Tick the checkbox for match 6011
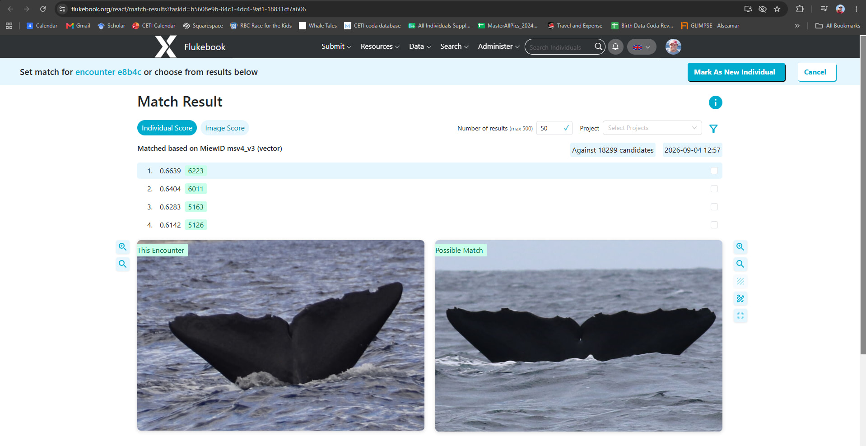The height and width of the screenshot is (446, 866). tap(714, 189)
